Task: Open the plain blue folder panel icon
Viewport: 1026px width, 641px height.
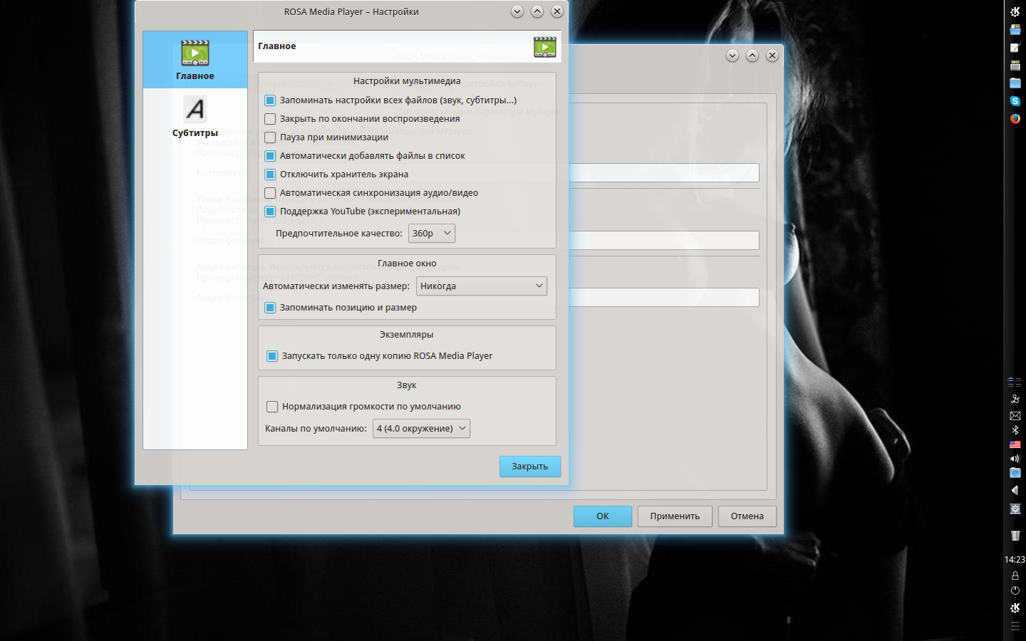Action: 1015,83
